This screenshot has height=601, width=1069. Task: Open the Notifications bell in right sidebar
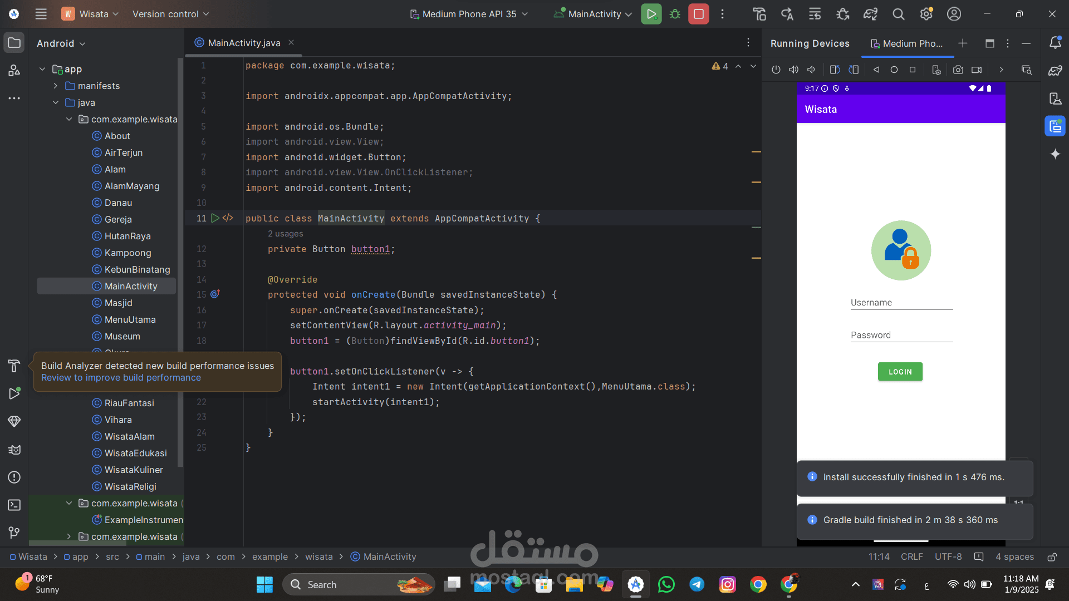coord(1055,43)
